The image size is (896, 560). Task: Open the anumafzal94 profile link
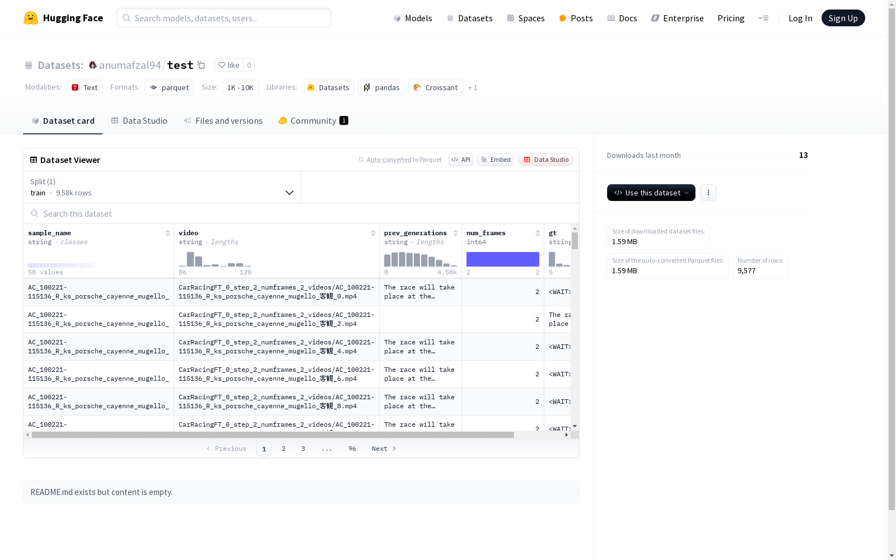click(x=130, y=65)
